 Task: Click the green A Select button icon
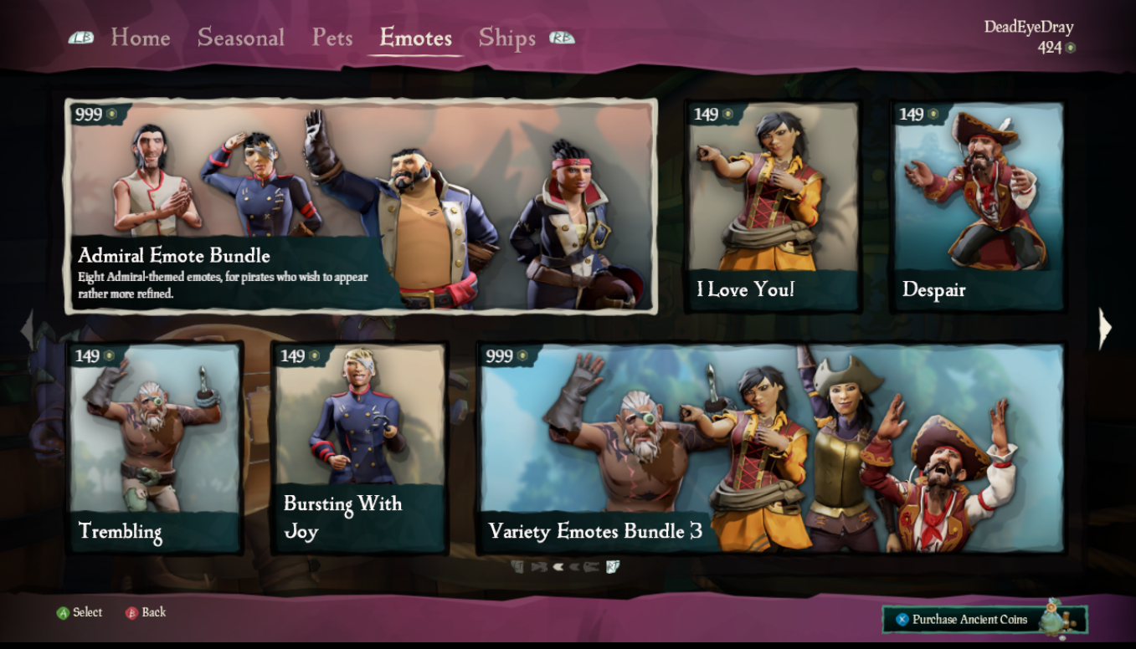tap(63, 613)
